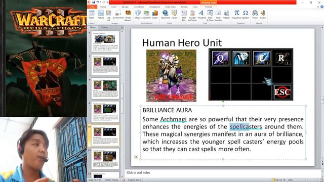This screenshot has height=182, width=324.
Task: Click the Q ability icon on slide
Action: pyautogui.click(x=221, y=58)
